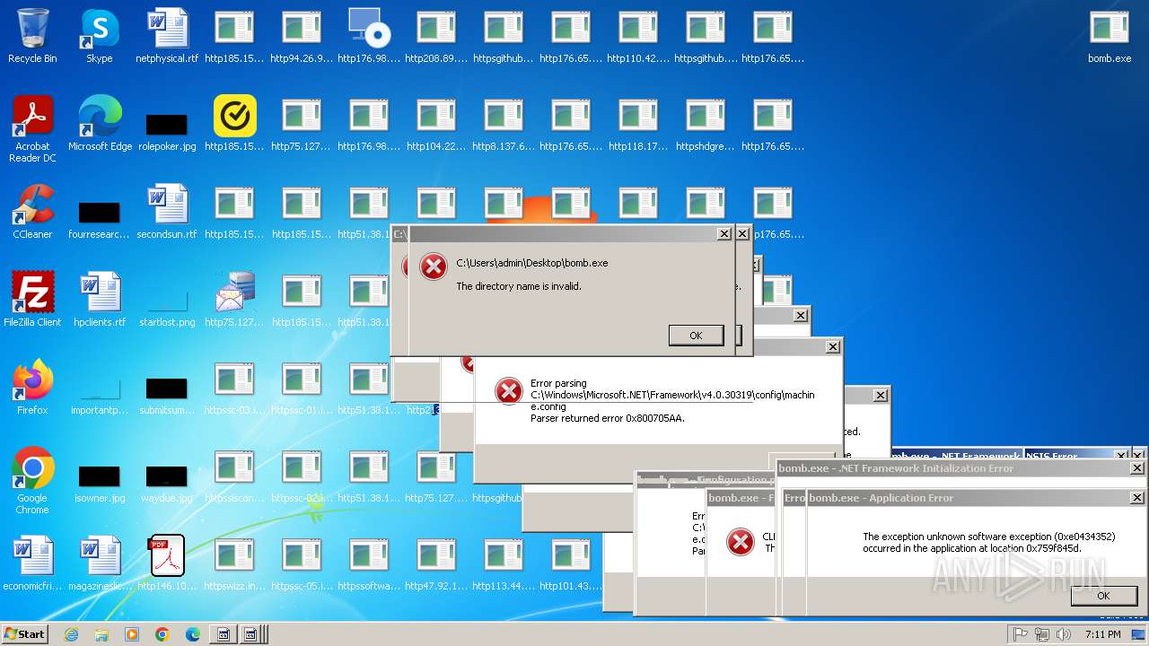This screenshot has width=1149, height=646.
Task: Click OK in directory name invalid dialog
Action: click(696, 335)
